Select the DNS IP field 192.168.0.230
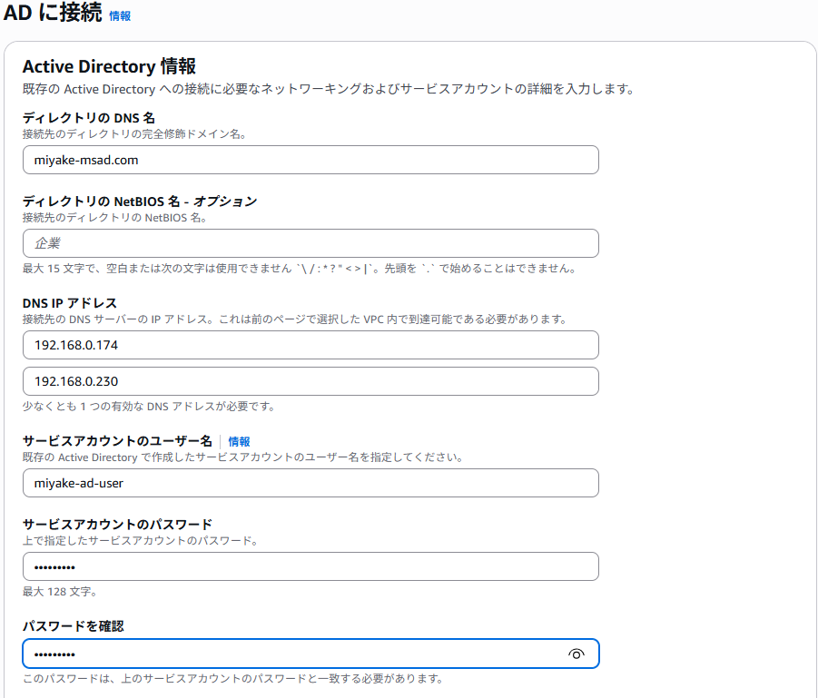Image resolution: width=818 pixels, height=698 pixels. 310,381
